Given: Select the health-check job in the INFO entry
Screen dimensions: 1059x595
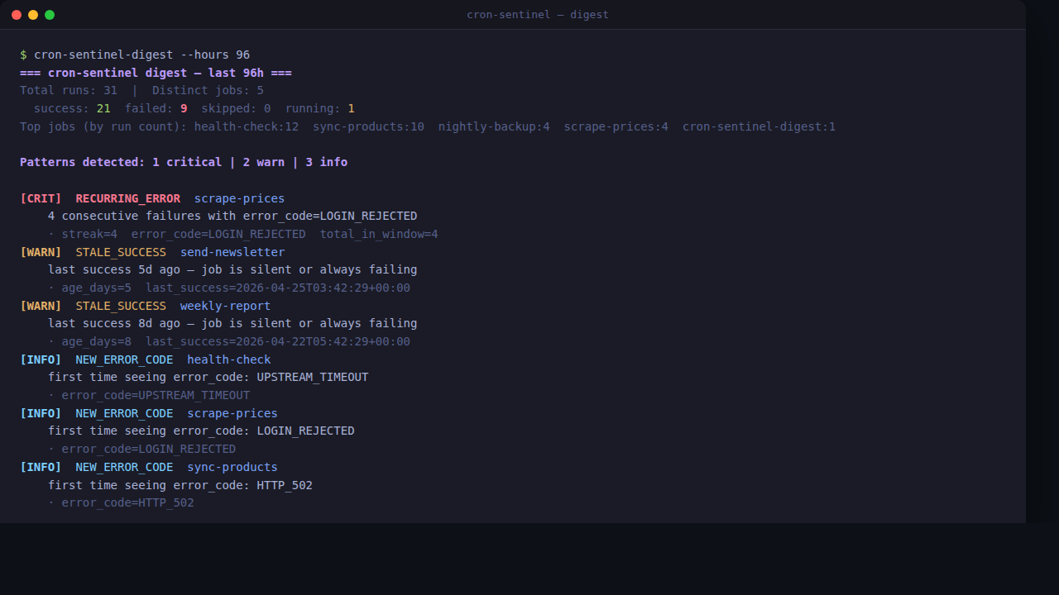Looking at the screenshot, I should point(228,359).
